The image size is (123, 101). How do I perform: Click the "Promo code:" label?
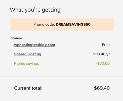tap(44, 24)
